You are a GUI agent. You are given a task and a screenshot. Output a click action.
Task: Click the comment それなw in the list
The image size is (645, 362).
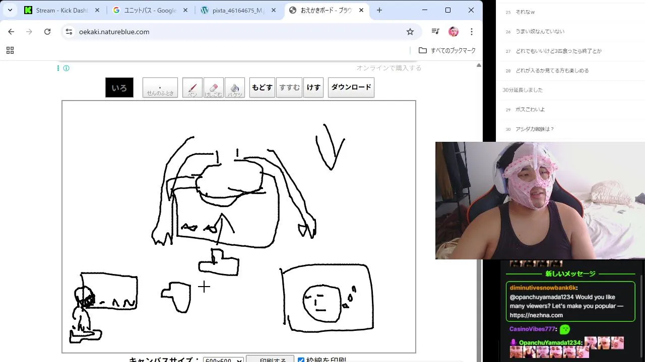coord(525,12)
